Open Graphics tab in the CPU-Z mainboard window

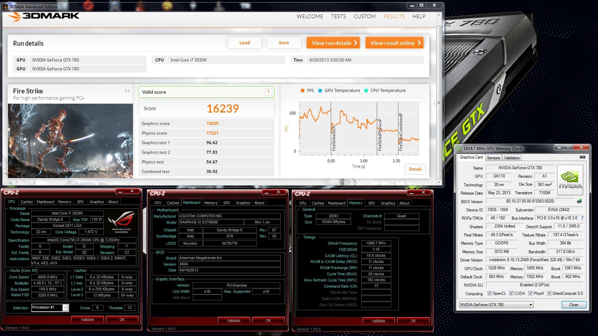pyautogui.click(x=243, y=203)
